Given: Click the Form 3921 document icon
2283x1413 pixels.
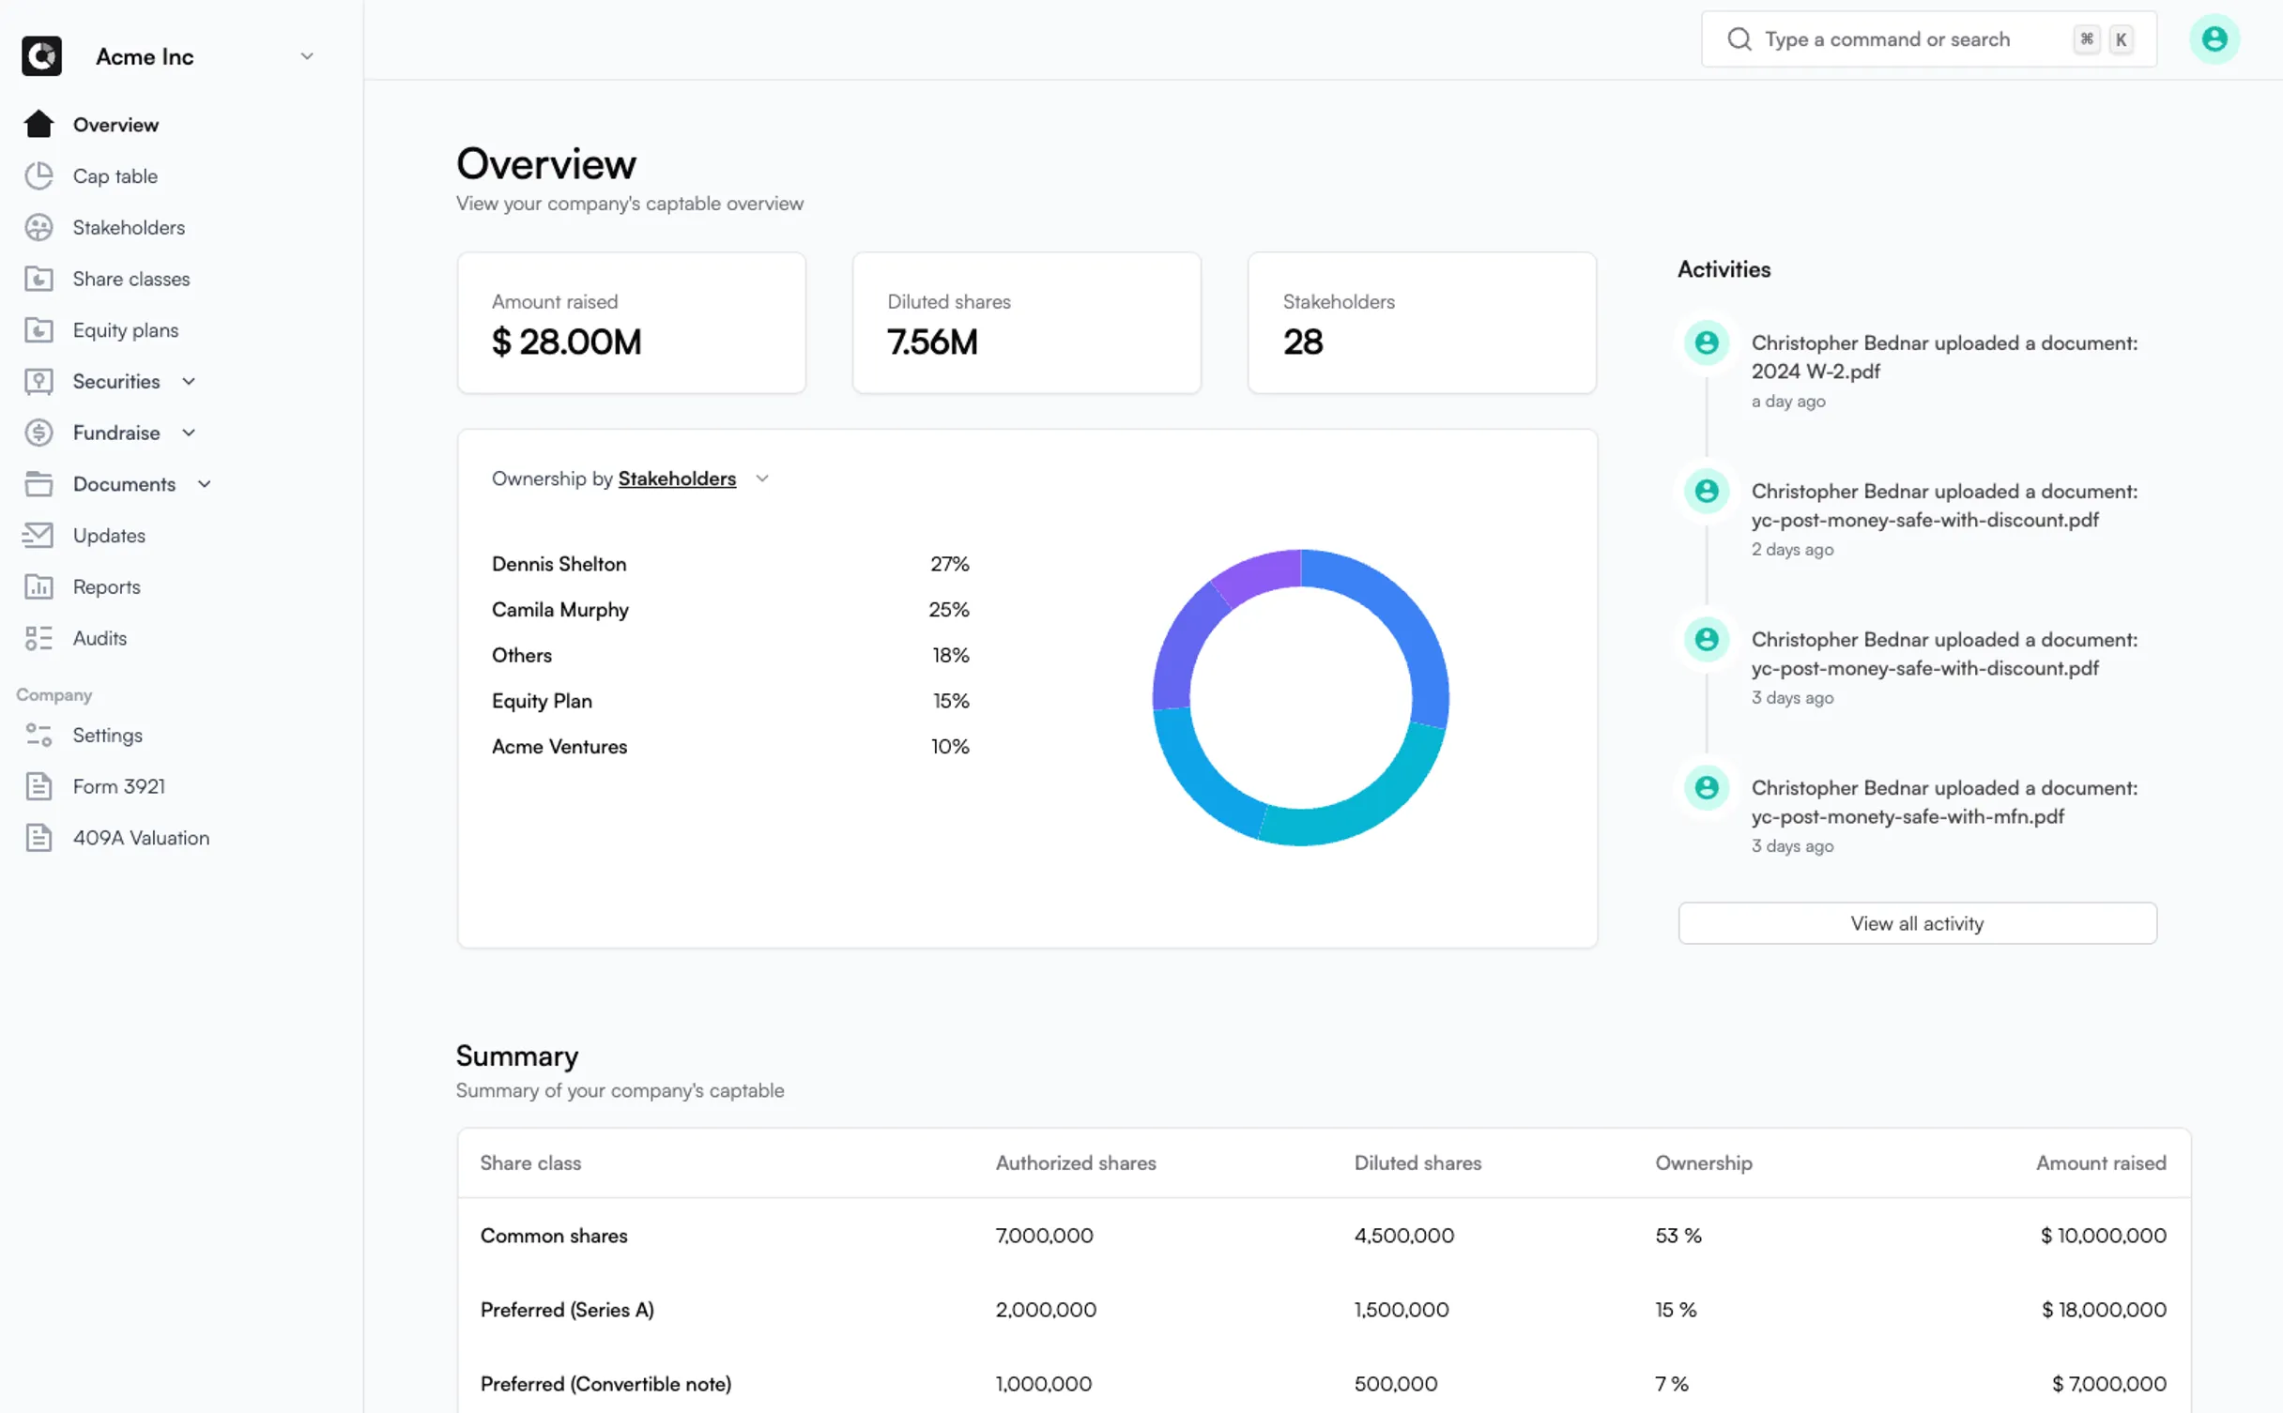Looking at the screenshot, I should (x=38, y=786).
